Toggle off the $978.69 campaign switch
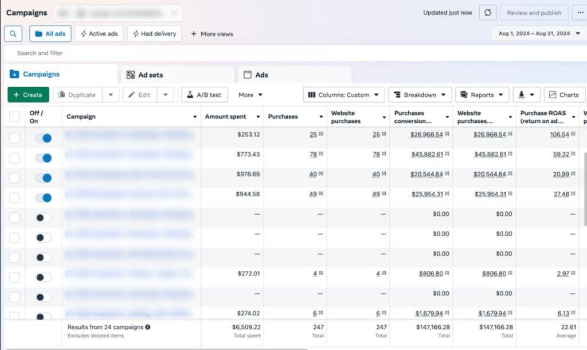Viewport: 587px width, 350px height. 44,178
